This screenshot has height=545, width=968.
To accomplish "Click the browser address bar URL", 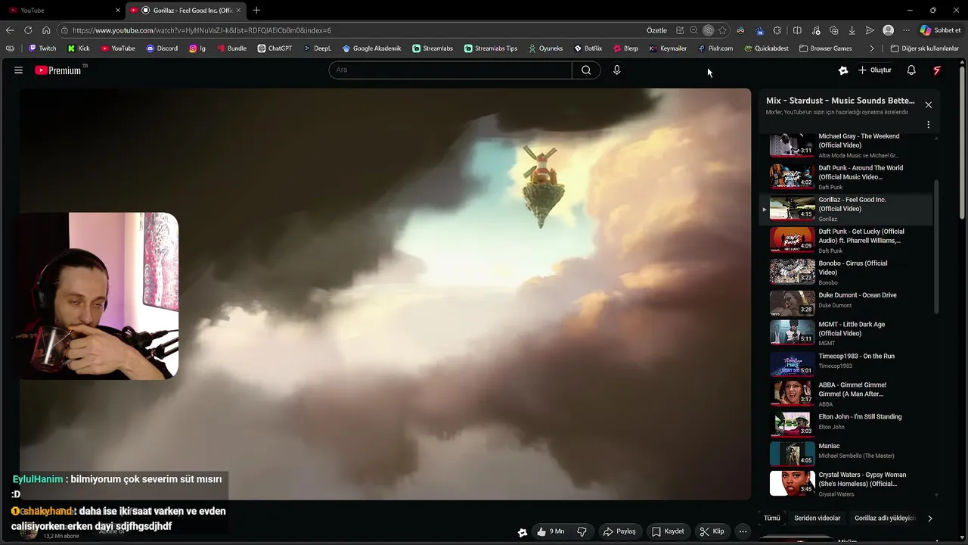I will 202,30.
